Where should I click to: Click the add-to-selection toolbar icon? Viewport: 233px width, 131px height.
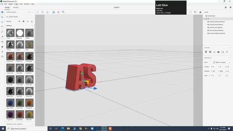[43, 12]
